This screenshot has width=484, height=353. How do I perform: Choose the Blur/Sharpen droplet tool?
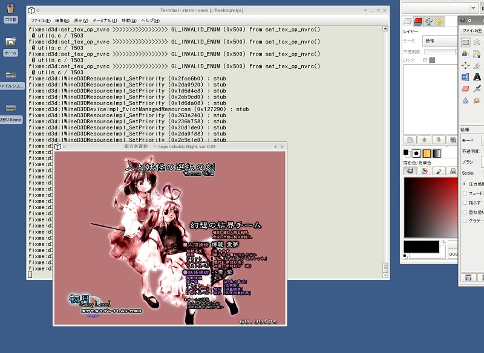(465, 100)
